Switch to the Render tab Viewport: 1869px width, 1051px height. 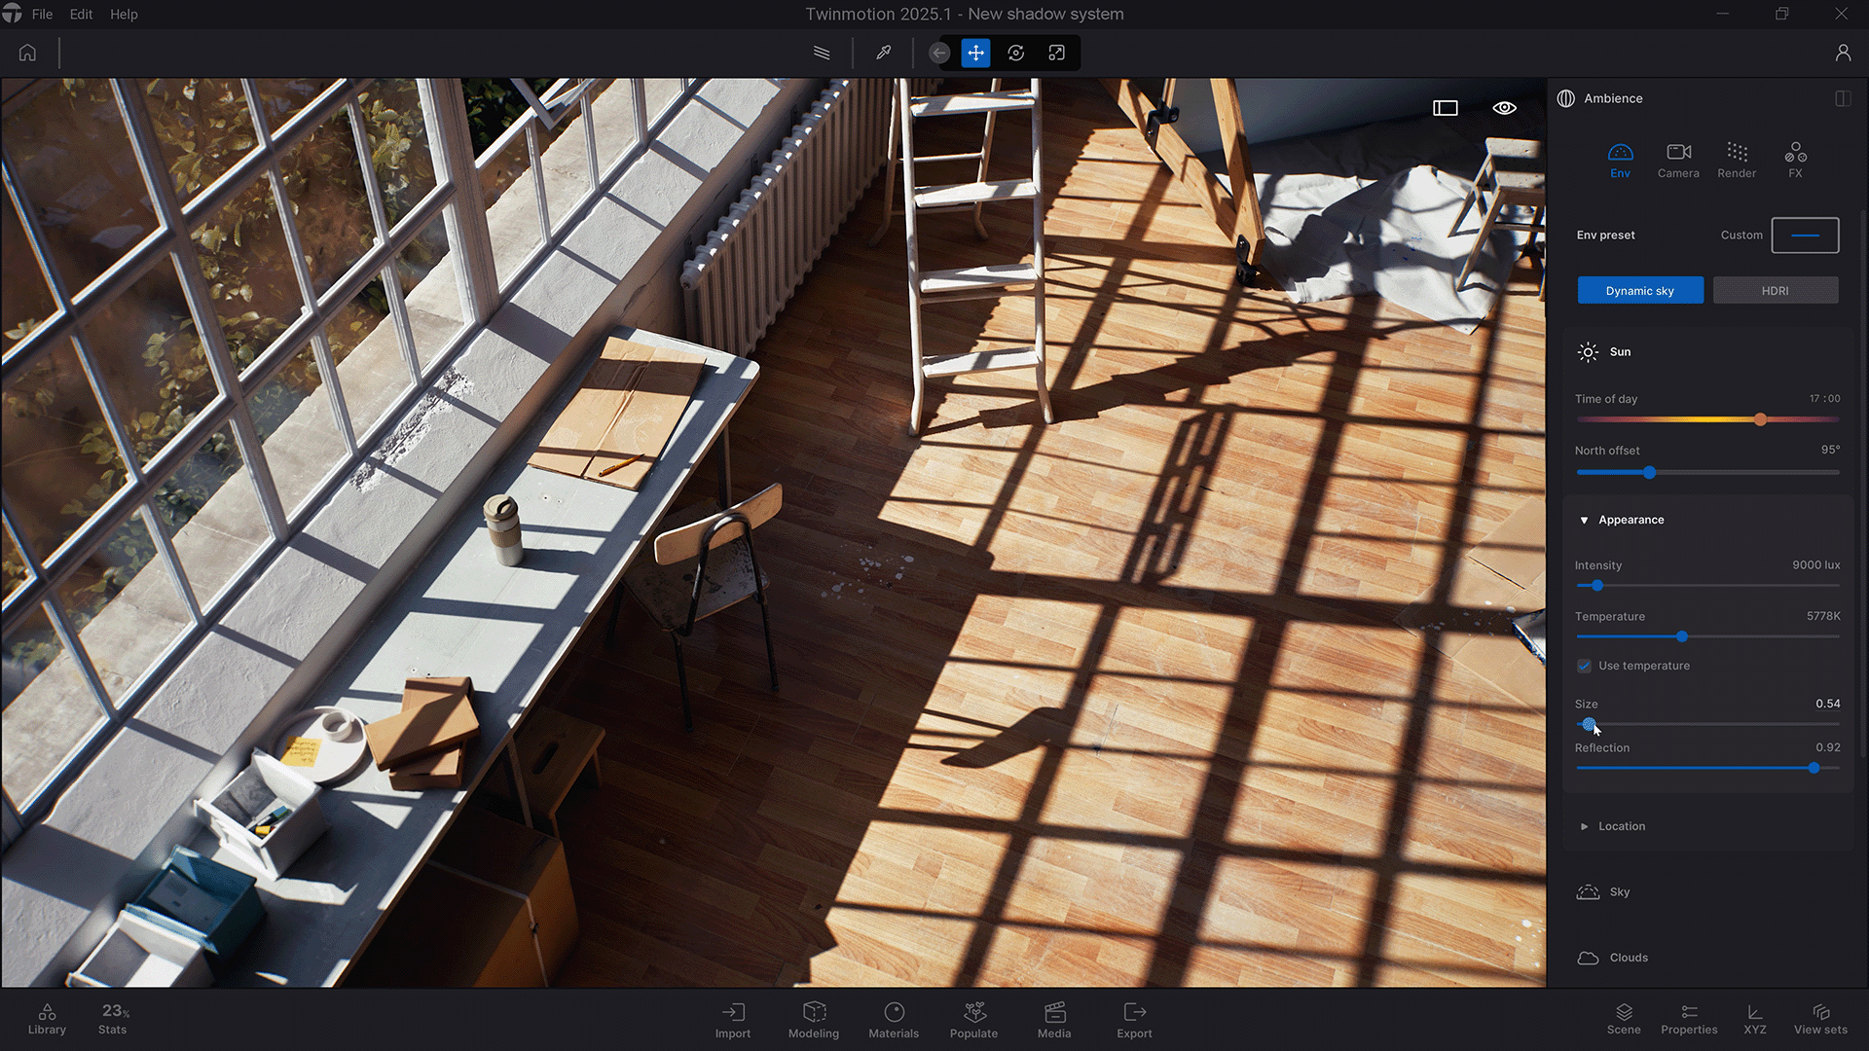click(1737, 161)
